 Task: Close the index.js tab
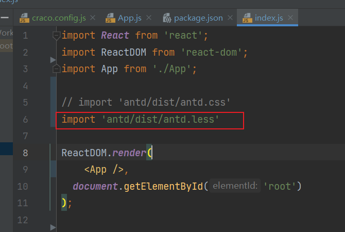(x=290, y=18)
